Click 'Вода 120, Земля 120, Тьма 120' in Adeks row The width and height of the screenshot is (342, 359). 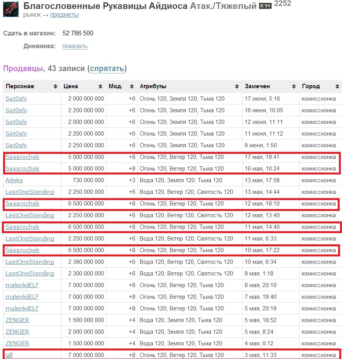click(181, 180)
